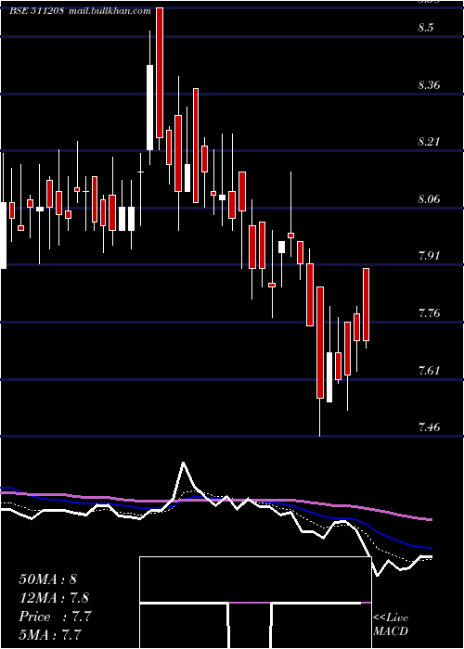Click the 8.21 price axis label
The image size is (464, 649).
(429, 142)
